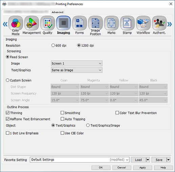175x172 pixels.
Task: Expand the Text/Graphics Same as Image dropdown
Action: [76, 70]
